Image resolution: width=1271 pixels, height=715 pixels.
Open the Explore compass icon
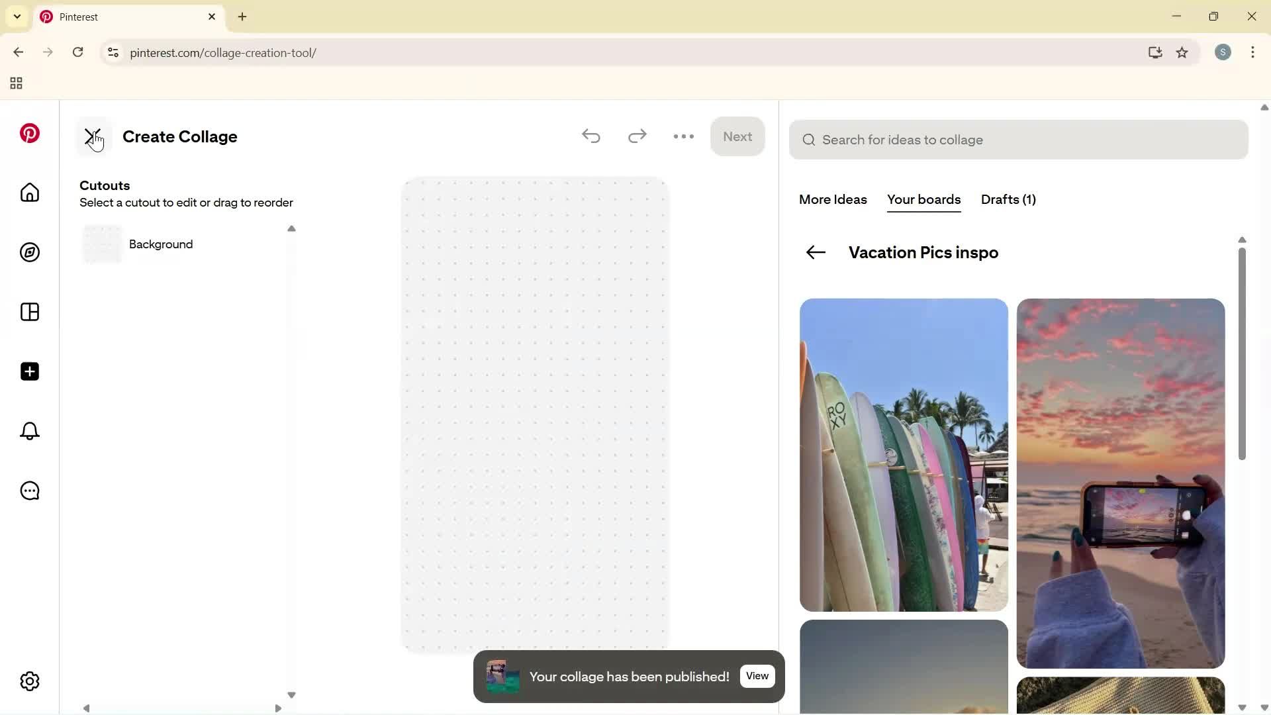(x=29, y=252)
